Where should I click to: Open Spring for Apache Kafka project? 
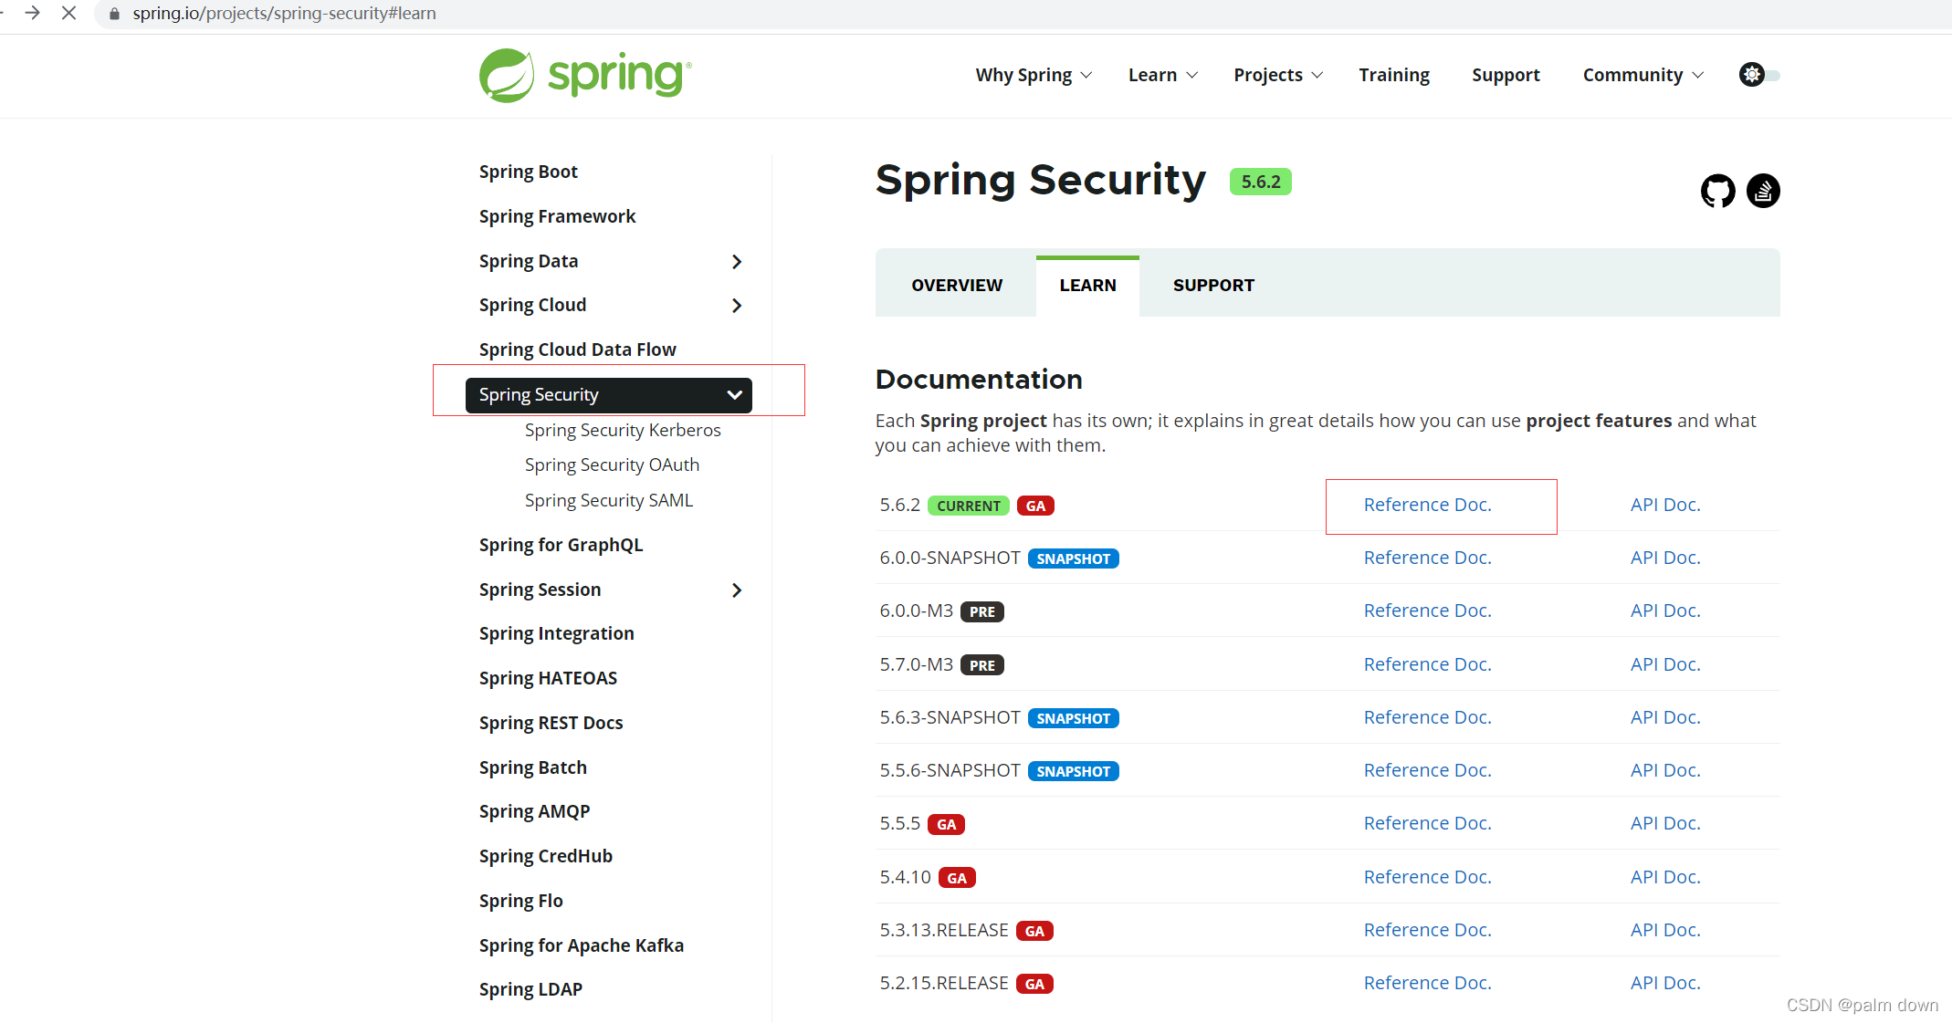[581, 945]
